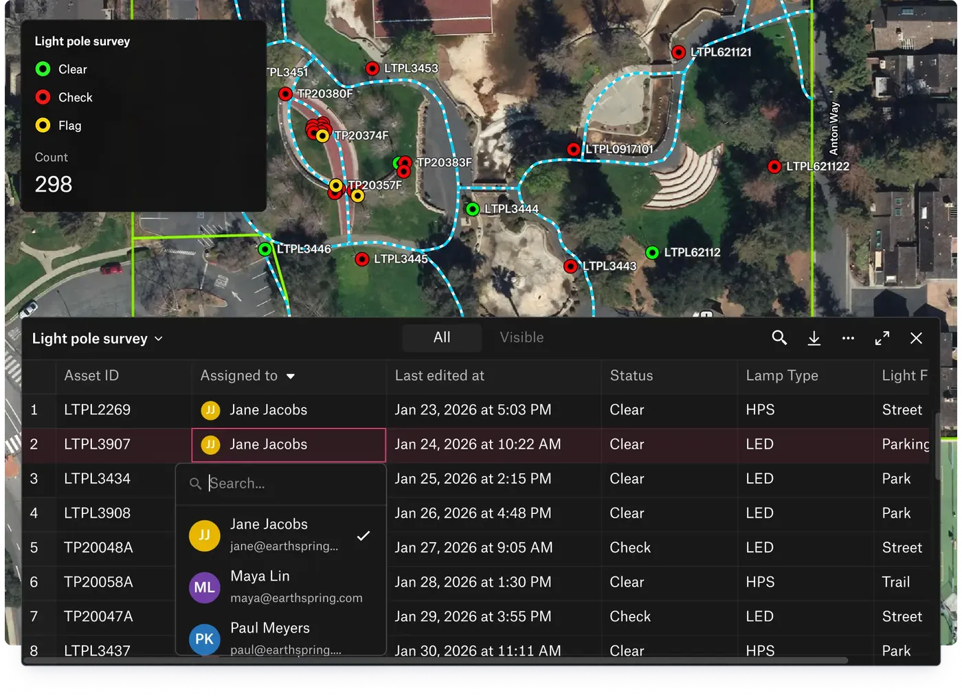The width and height of the screenshot is (962, 696).
Task: Click the LTPL3453 red map marker
Action: pyautogui.click(x=372, y=69)
